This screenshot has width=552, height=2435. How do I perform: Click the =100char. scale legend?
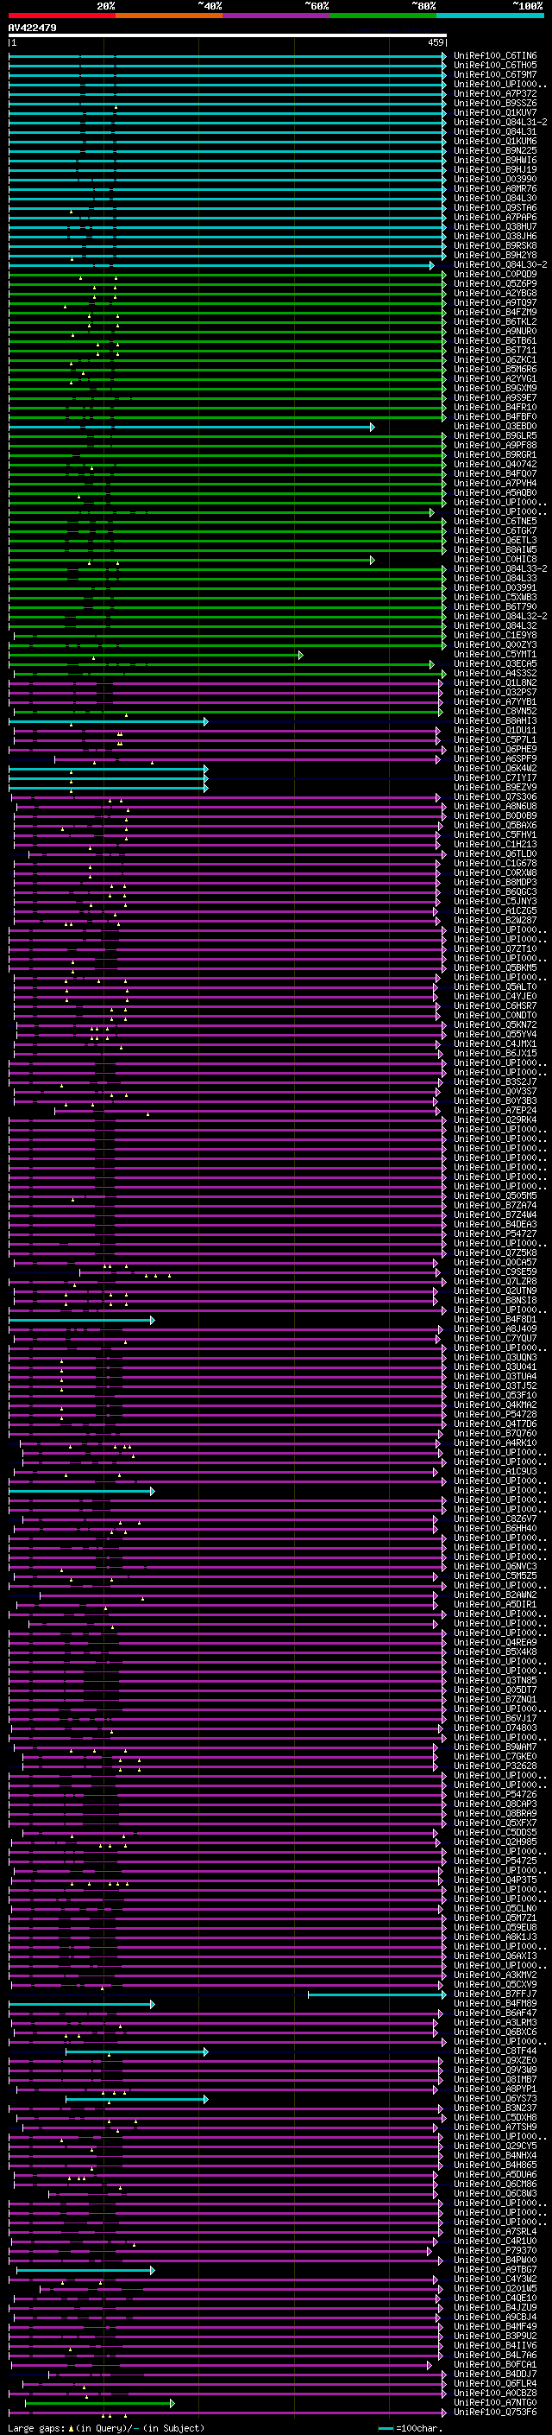[x=411, y=2428]
